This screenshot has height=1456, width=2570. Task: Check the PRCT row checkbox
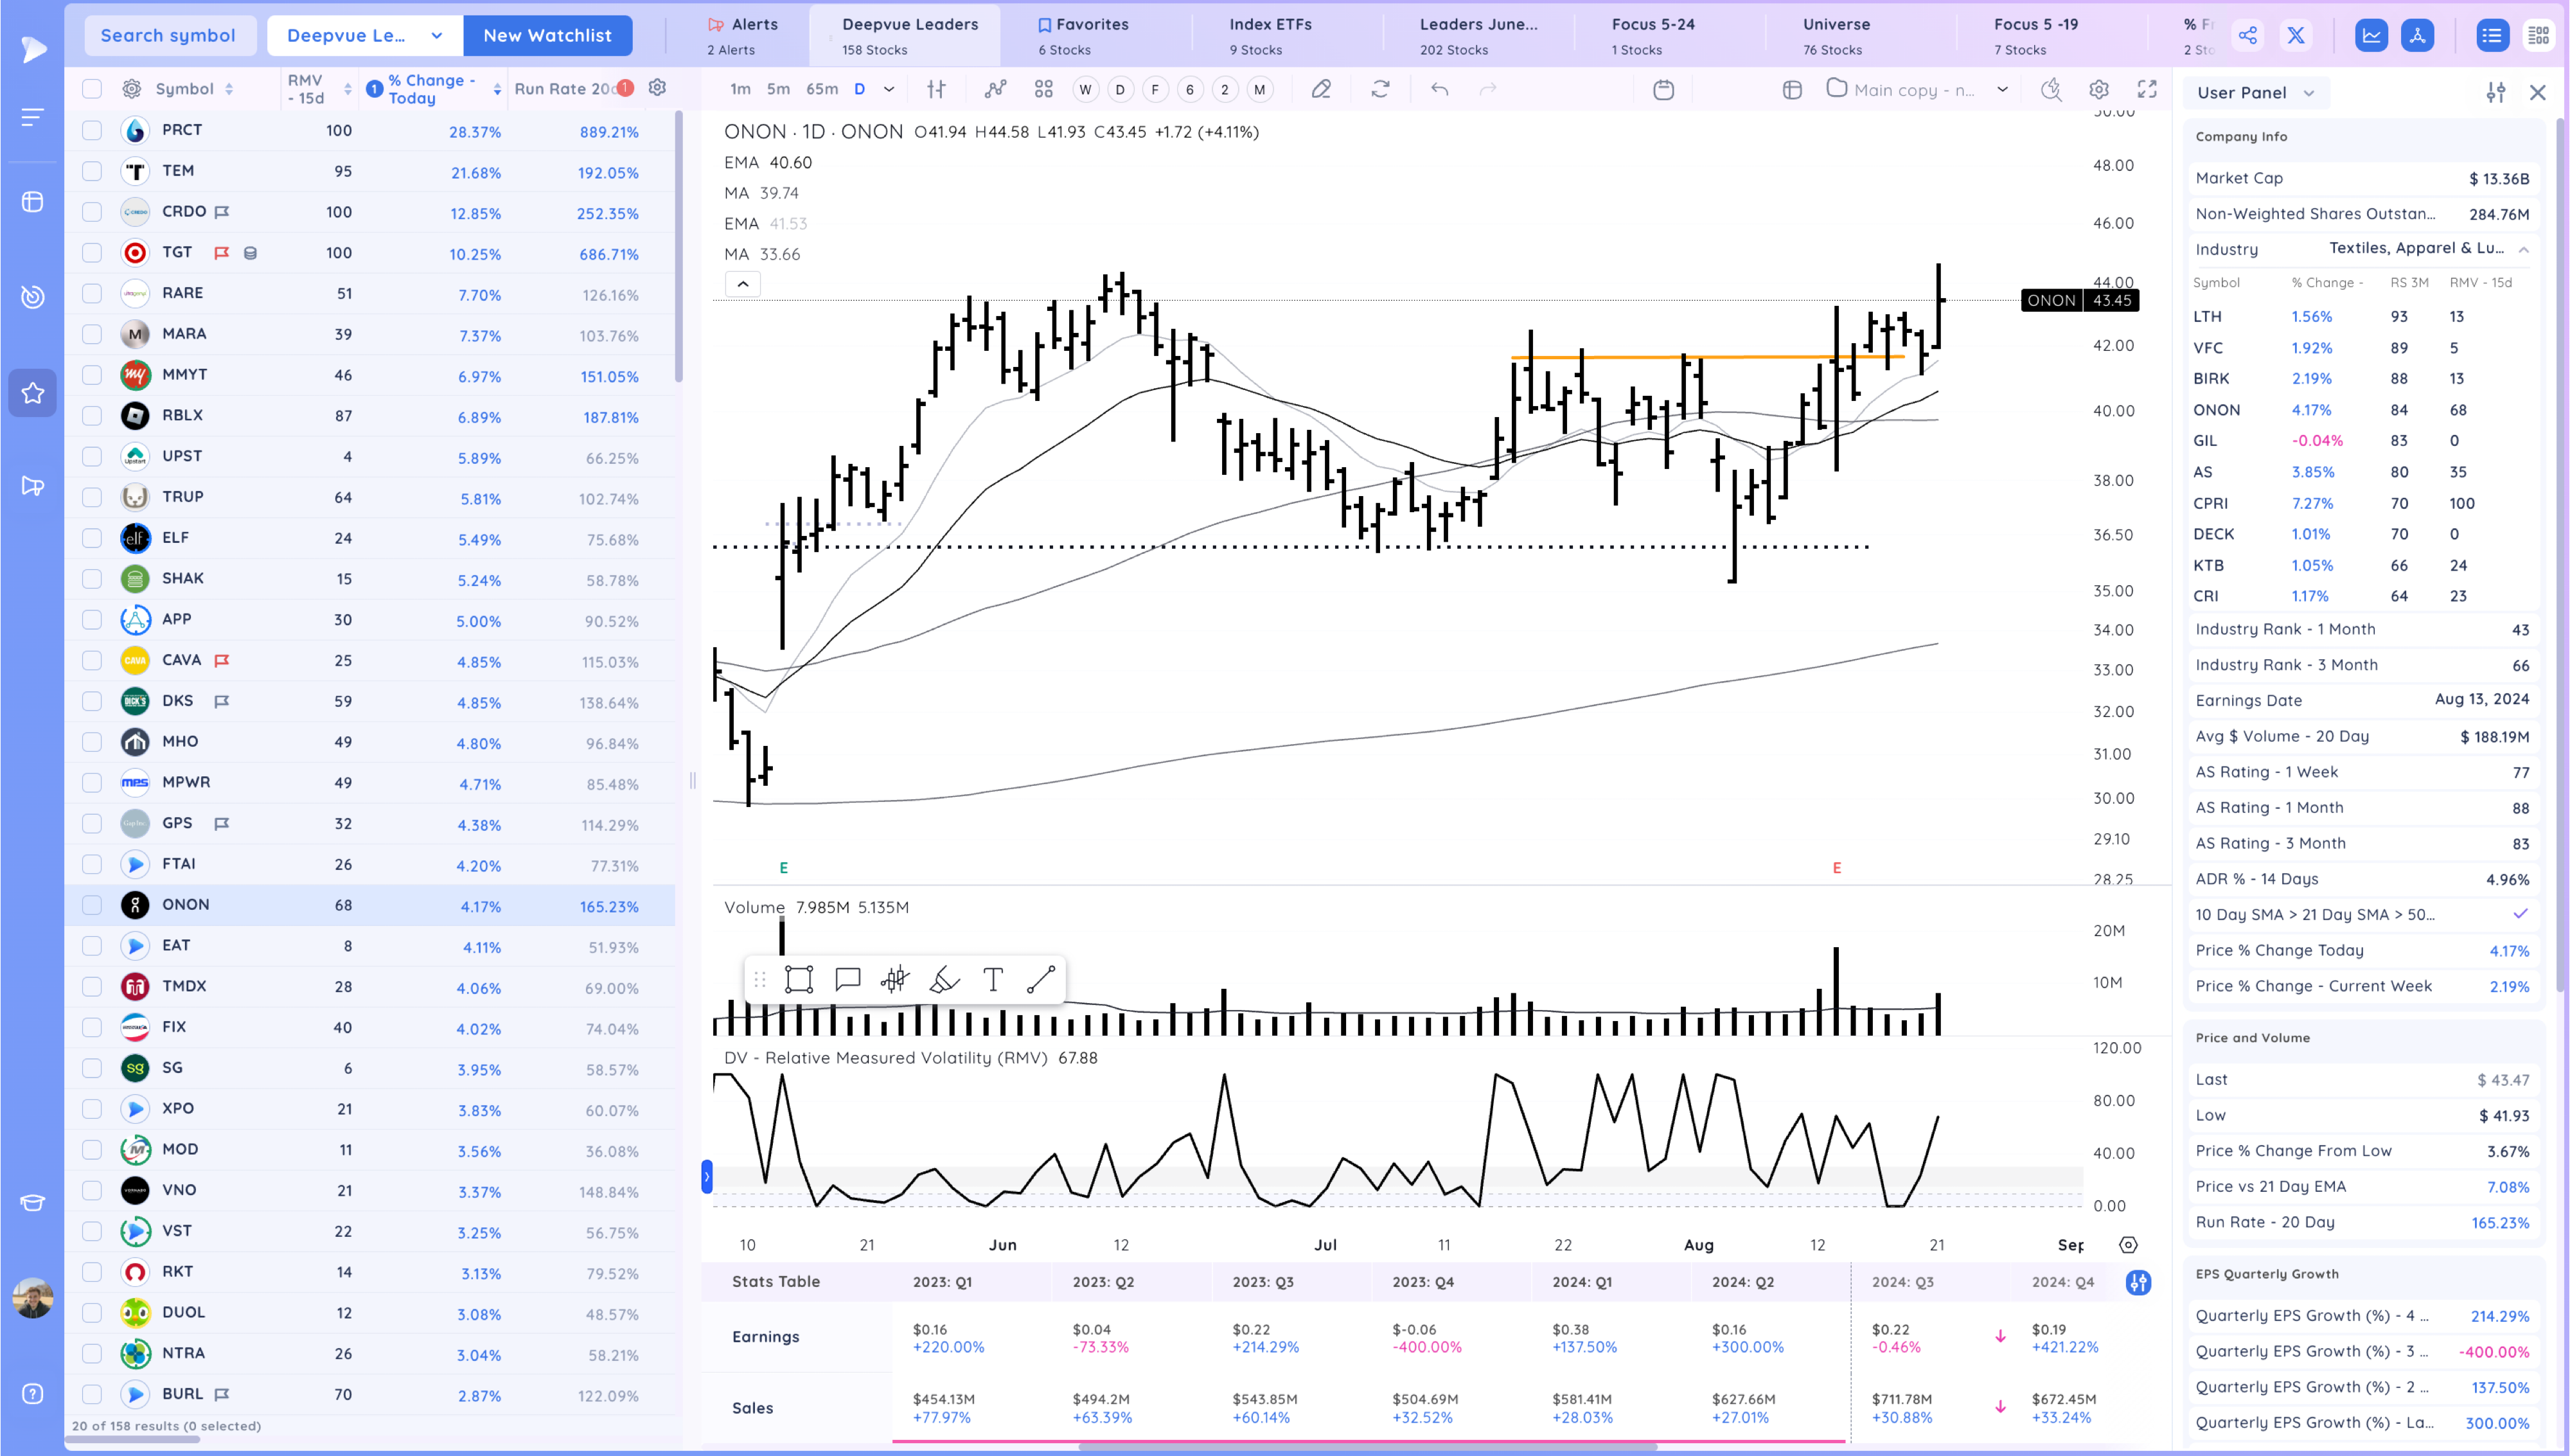point(92,130)
